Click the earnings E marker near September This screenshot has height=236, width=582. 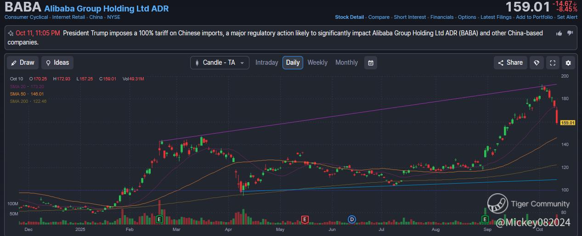point(485,219)
